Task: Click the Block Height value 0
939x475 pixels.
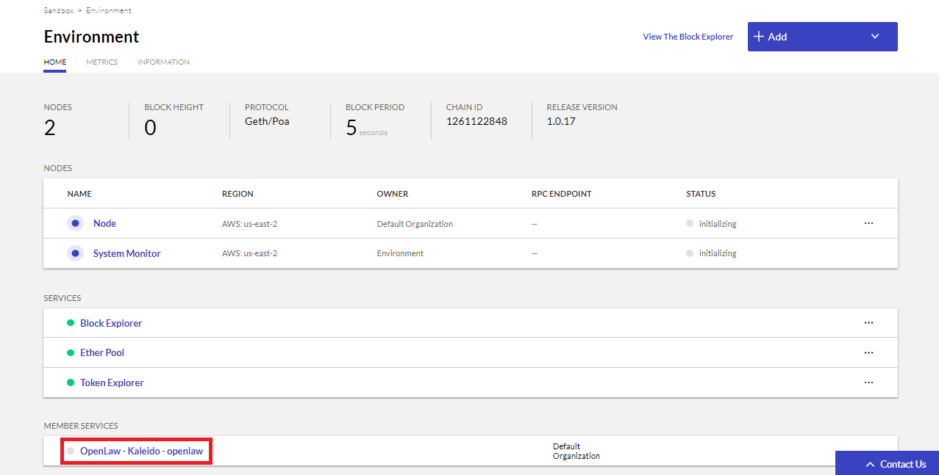Action: [150, 128]
